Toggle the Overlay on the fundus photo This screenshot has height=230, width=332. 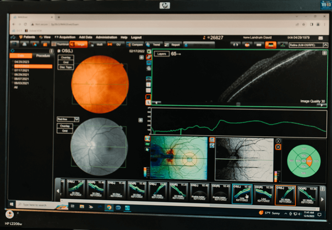click(x=66, y=58)
